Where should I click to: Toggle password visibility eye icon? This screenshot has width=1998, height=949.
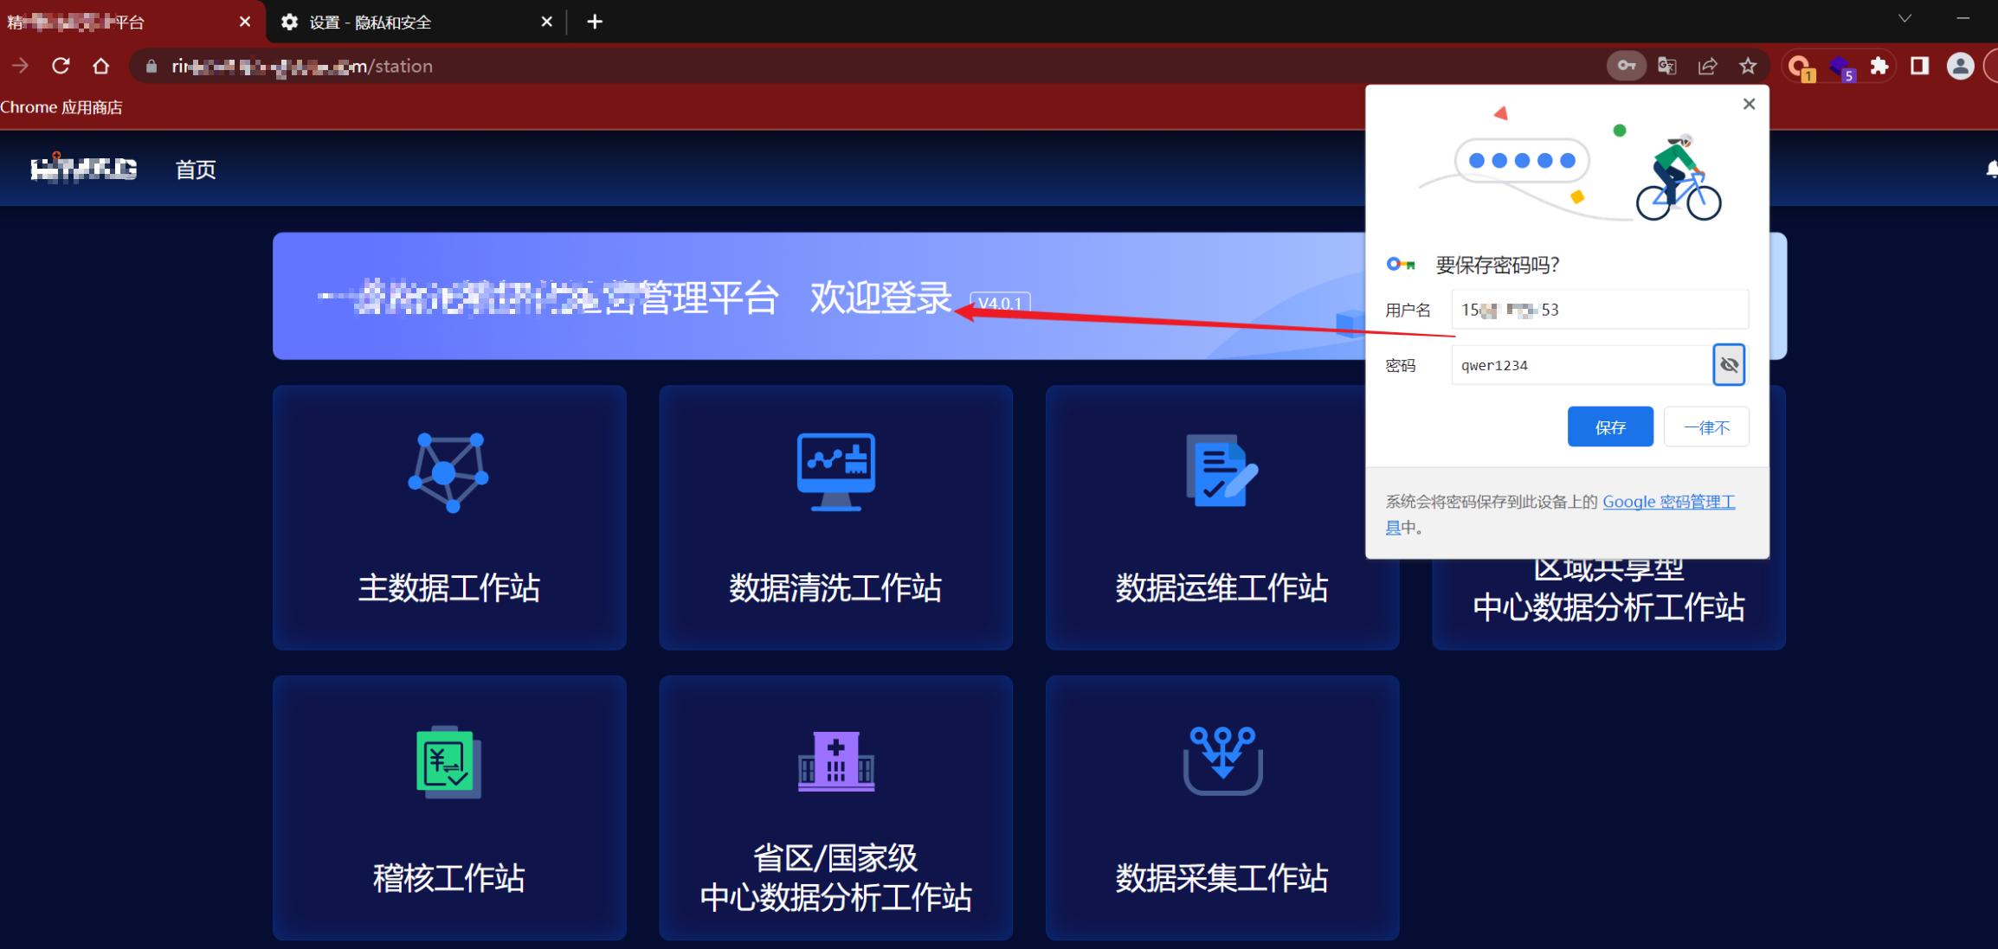point(1729,365)
